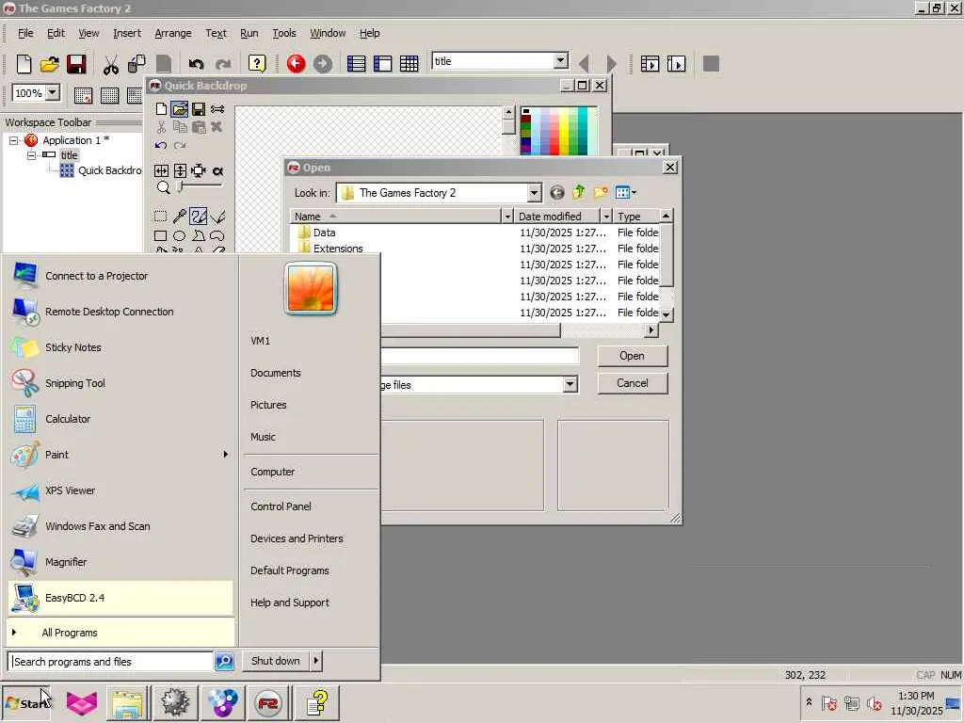Open Control Panel from the Start menu

click(281, 506)
